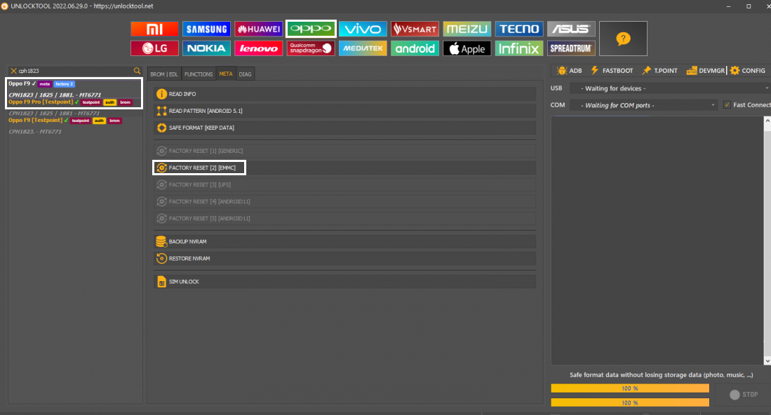Click the 'CPH1823. - MT6771' text row
Screen dimensions: 771x415
pyautogui.click(x=35, y=132)
